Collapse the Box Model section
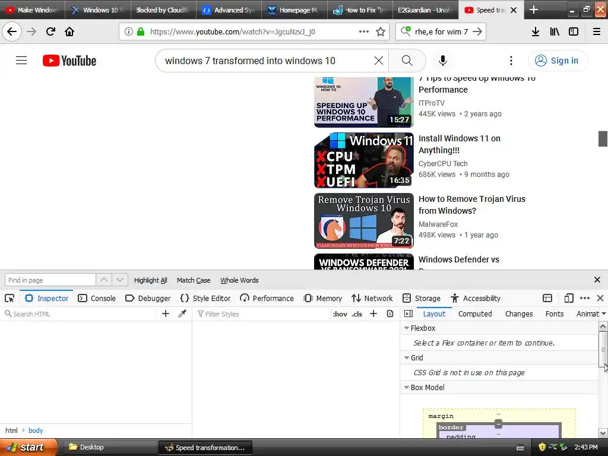Screen dimensions: 608x456 407,387
